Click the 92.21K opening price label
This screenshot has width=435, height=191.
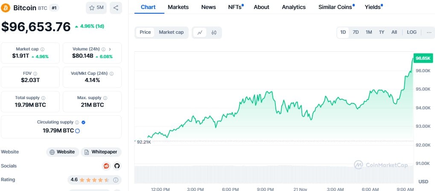pyautogui.click(x=143, y=142)
